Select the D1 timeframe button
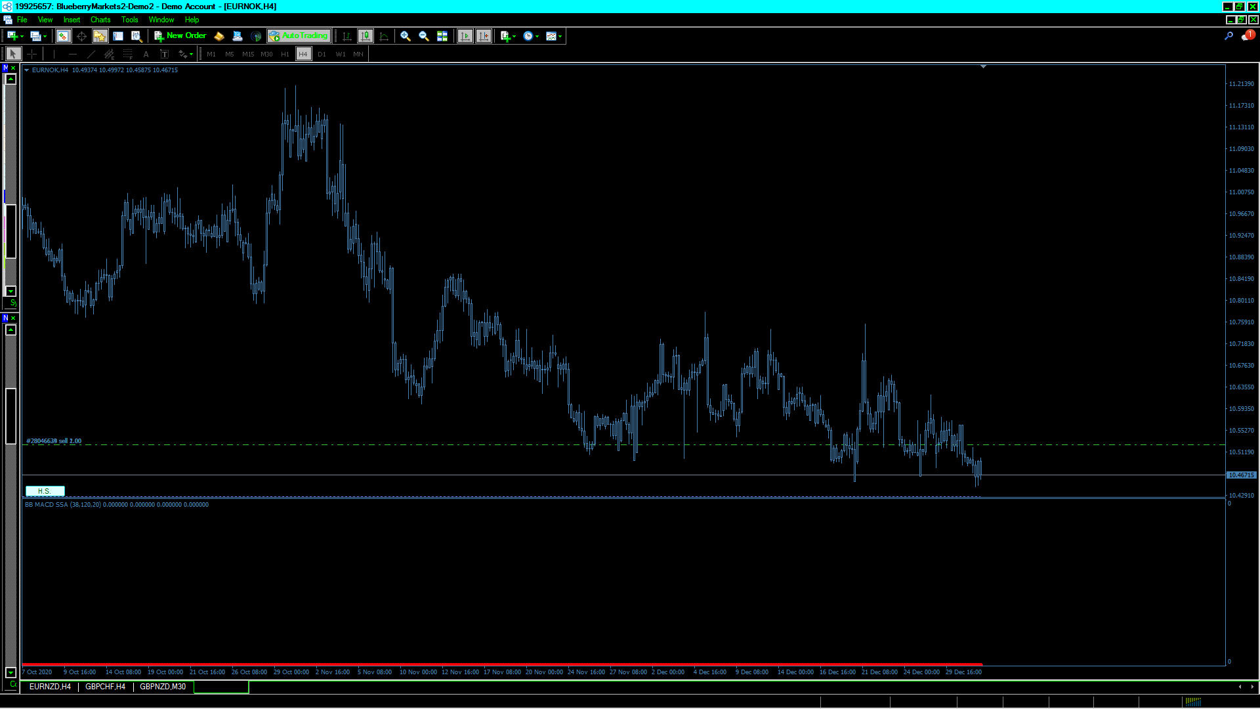1260x709 pixels. (322, 54)
